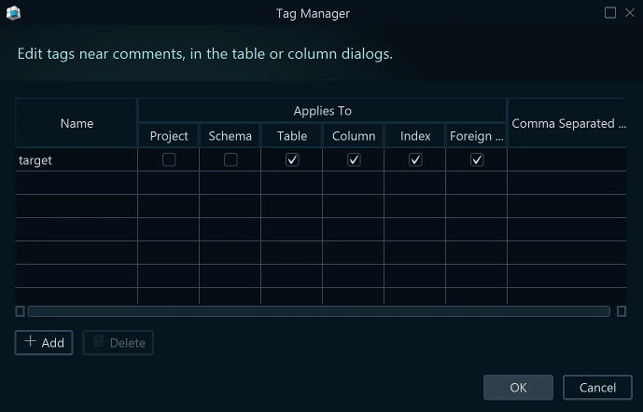643x412 pixels.
Task: Close the Tag Manager window
Action: click(x=630, y=13)
